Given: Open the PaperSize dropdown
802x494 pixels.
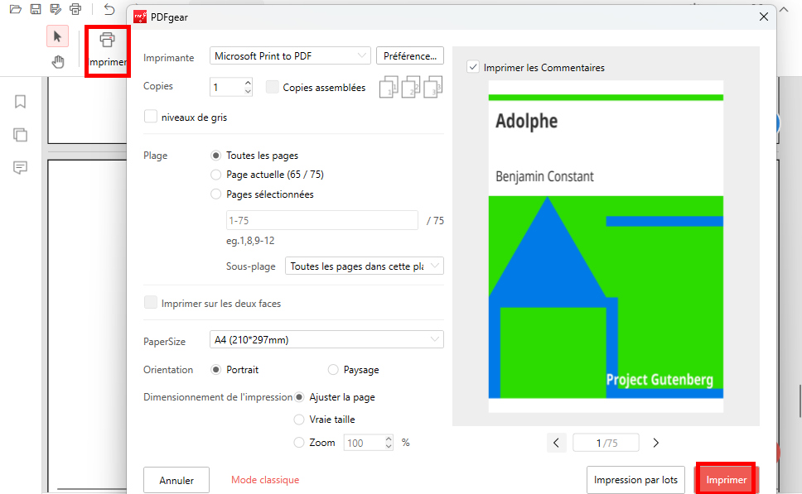Looking at the screenshot, I should (326, 339).
